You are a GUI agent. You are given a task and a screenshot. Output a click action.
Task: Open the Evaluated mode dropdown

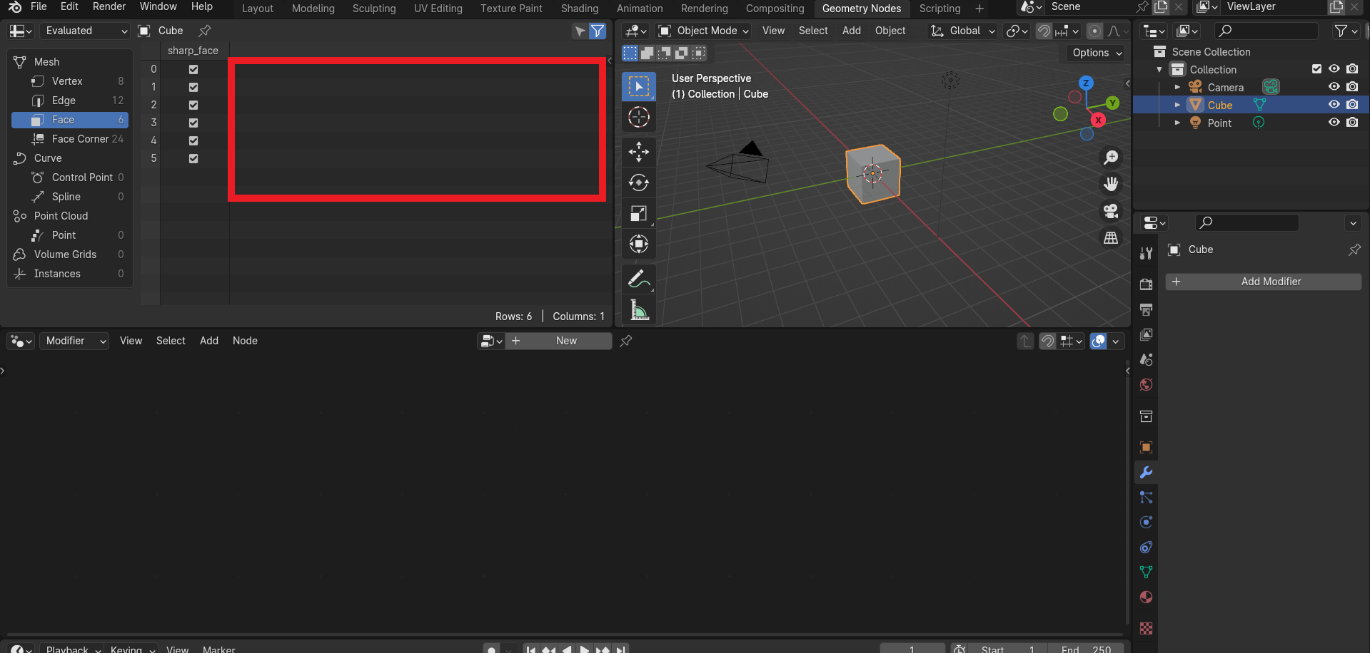pos(84,31)
